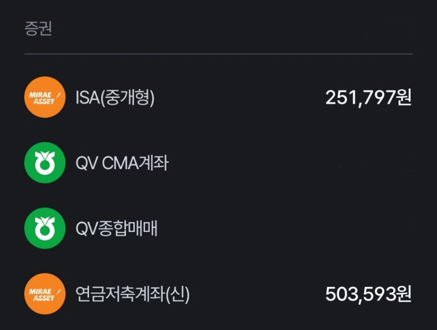This screenshot has width=437, height=330.
Task: Click '(중개형)' in the ISA row
Action: pyautogui.click(x=127, y=98)
